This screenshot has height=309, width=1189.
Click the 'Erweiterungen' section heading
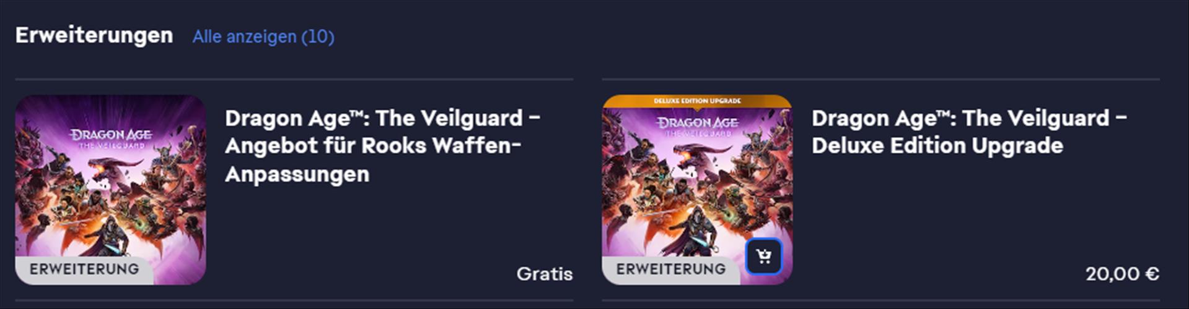[x=94, y=35]
